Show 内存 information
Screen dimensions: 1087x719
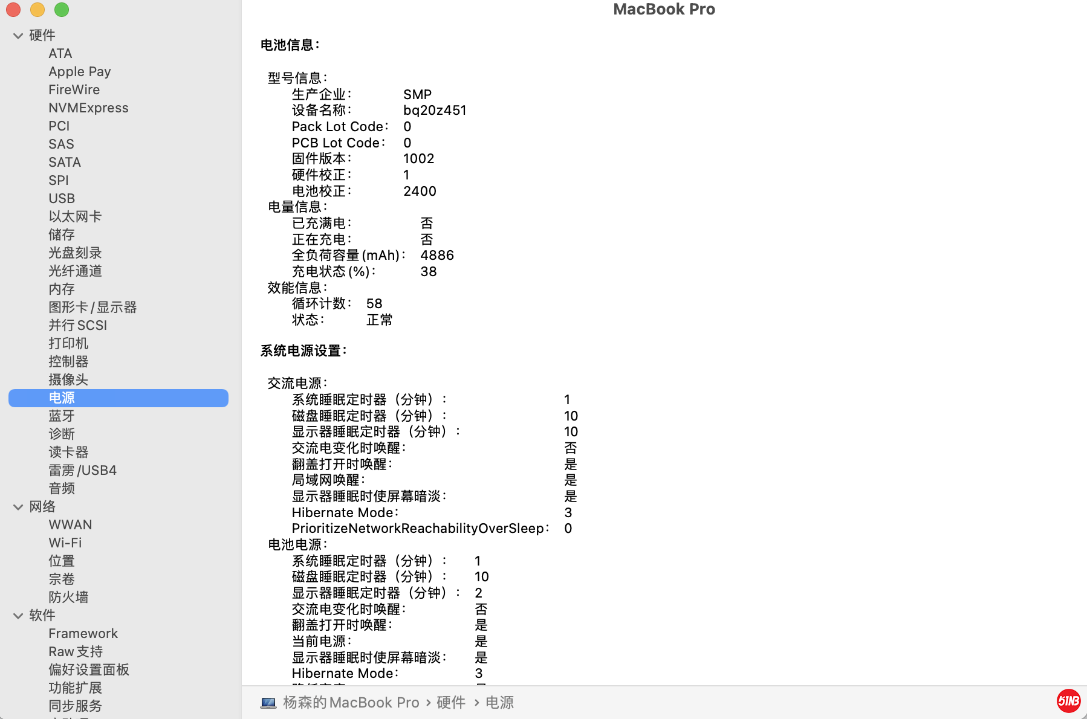[62, 289]
